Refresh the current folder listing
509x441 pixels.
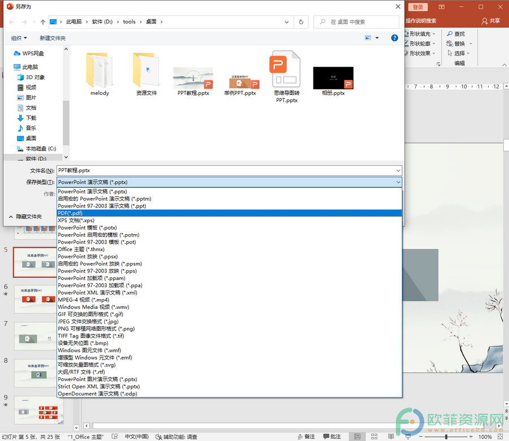(x=301, y=22)
